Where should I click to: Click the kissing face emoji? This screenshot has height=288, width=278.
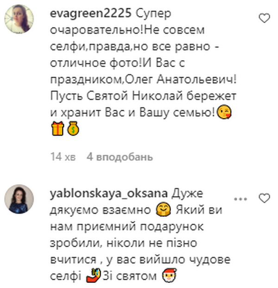tap(224, 112)
